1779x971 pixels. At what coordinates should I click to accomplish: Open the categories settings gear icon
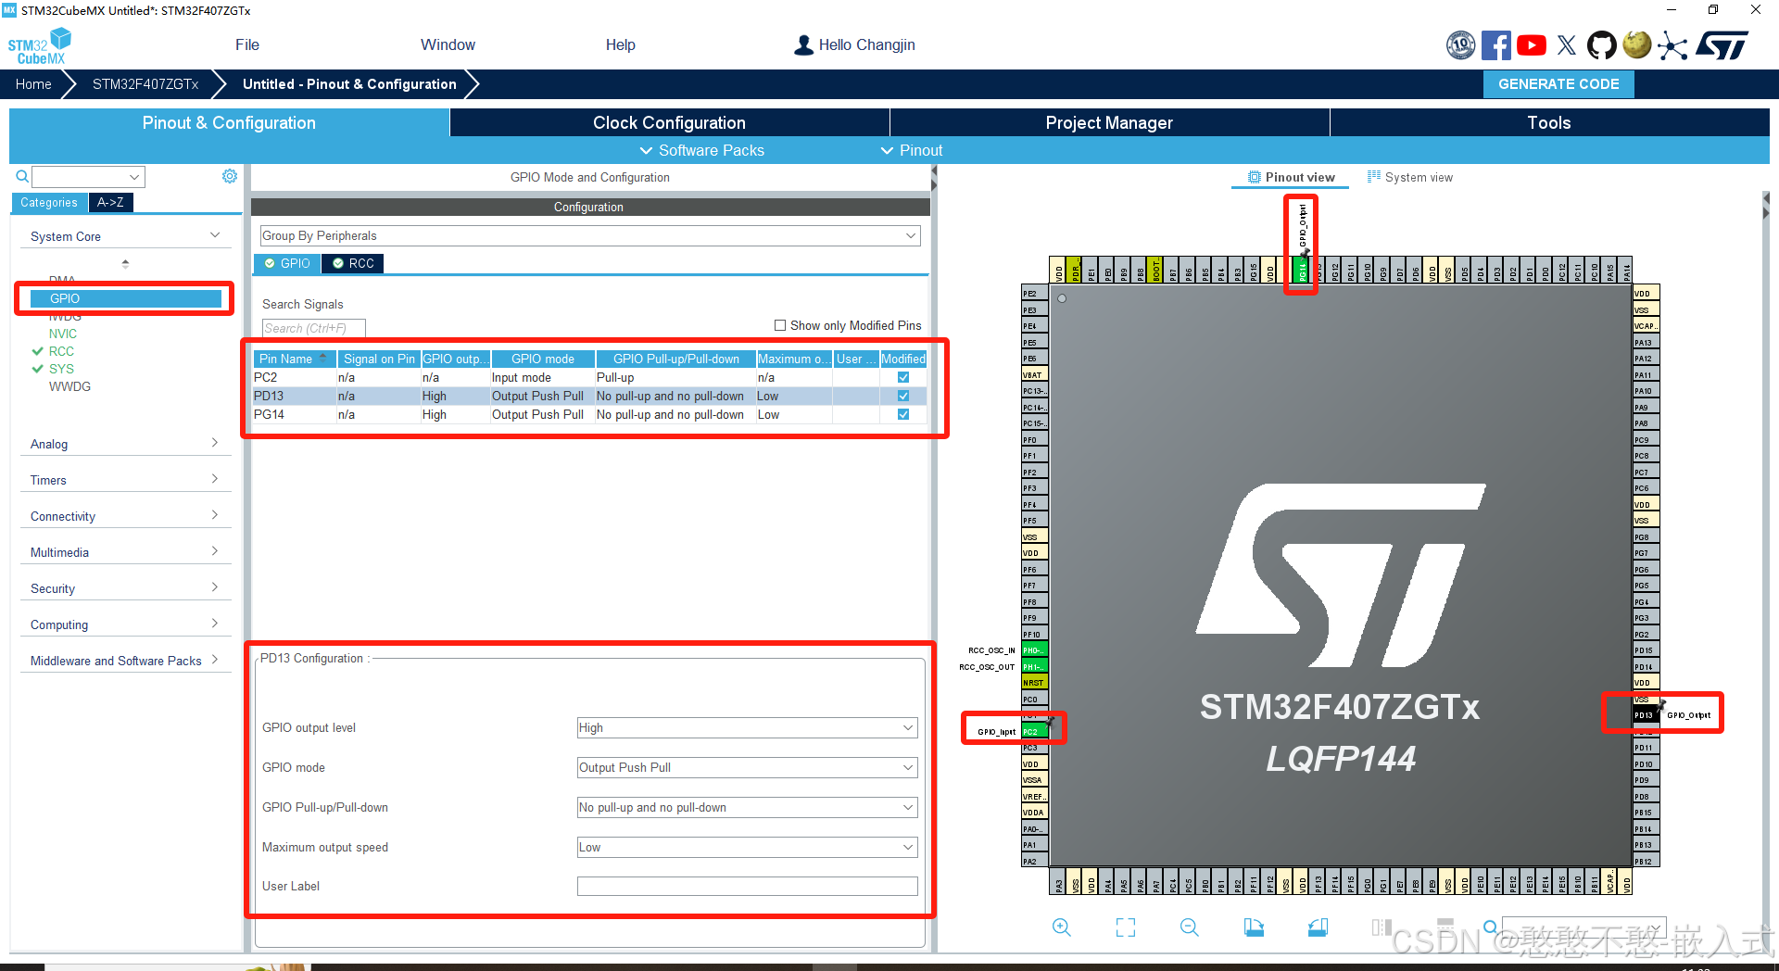(x=230, y=176)
